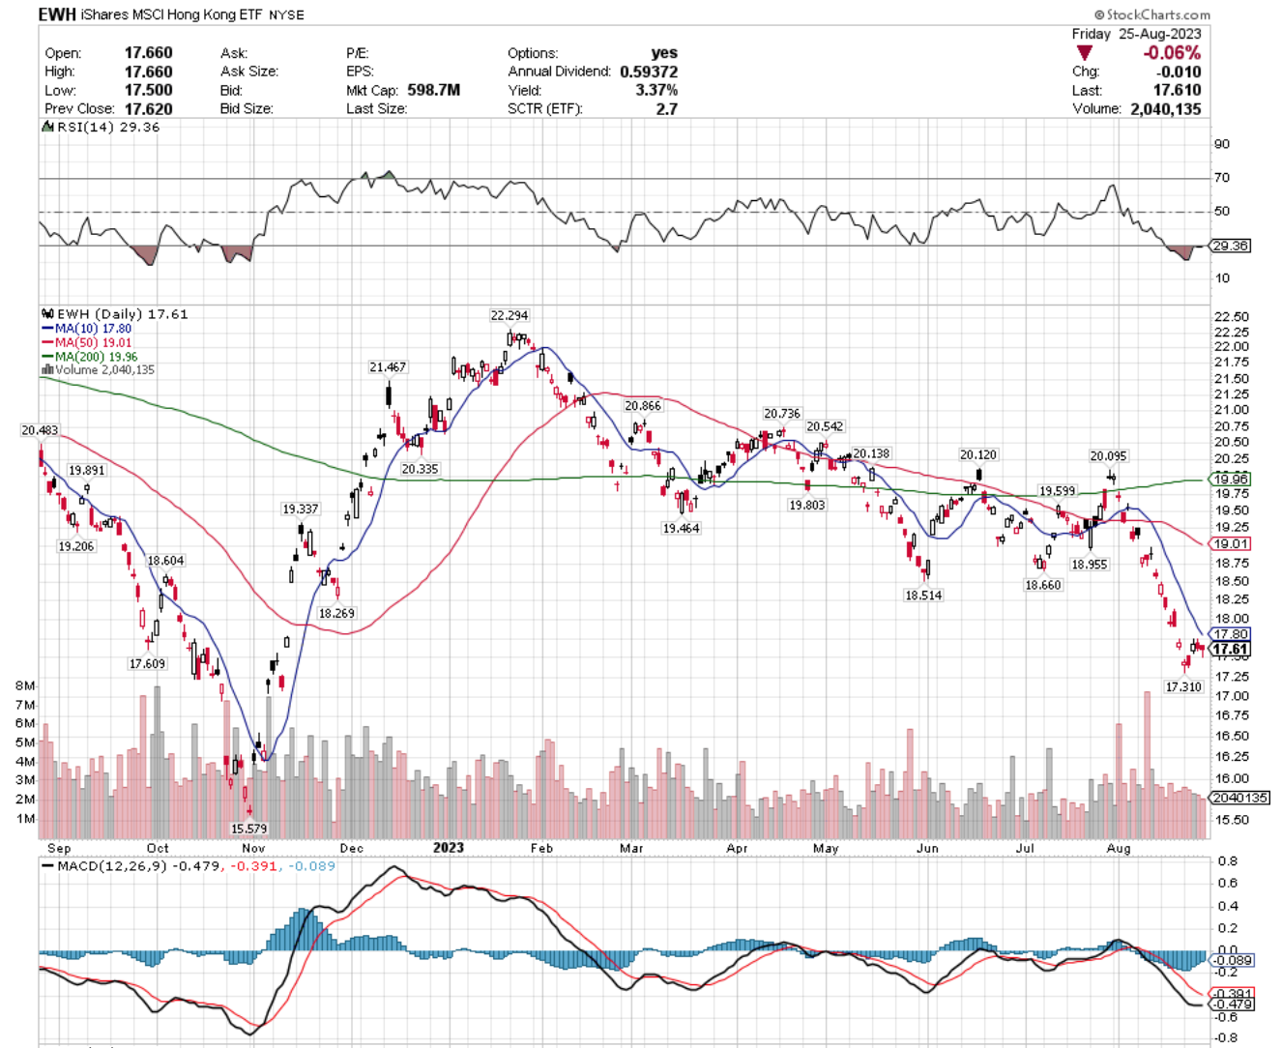The height and width of the screenshot is (1048, 1282).
Task: Click the price label 20.335
Action: [420, 469]
